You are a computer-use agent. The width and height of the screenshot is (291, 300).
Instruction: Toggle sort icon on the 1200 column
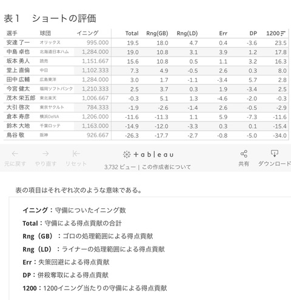coord(283,33)
